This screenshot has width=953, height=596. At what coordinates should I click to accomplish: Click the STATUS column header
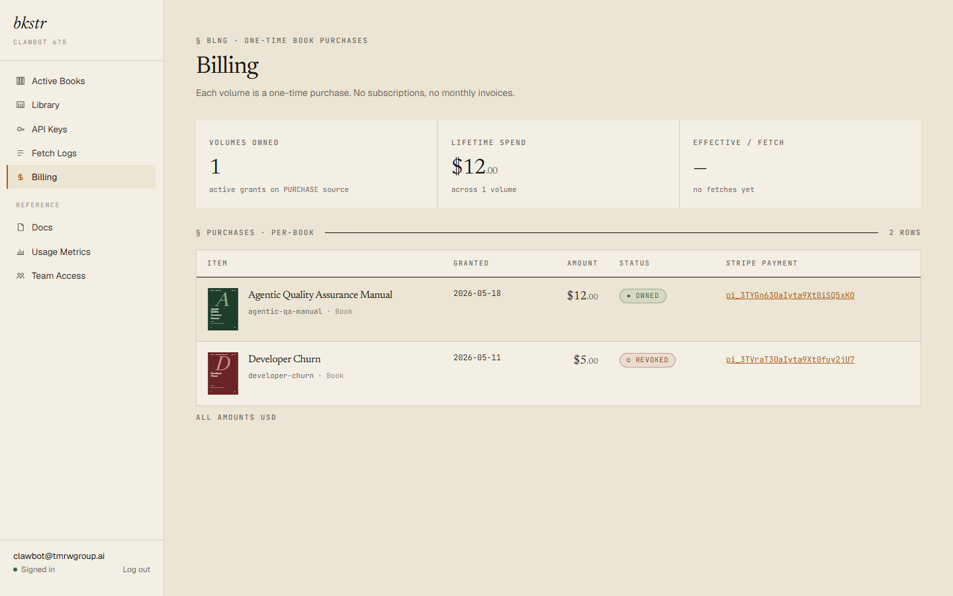[x=635, y=264]
